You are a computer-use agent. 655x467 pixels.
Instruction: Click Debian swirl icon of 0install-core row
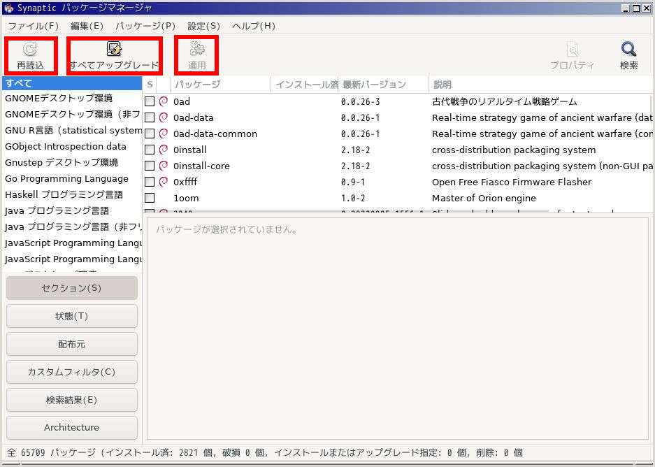click(x=164, y=166)
